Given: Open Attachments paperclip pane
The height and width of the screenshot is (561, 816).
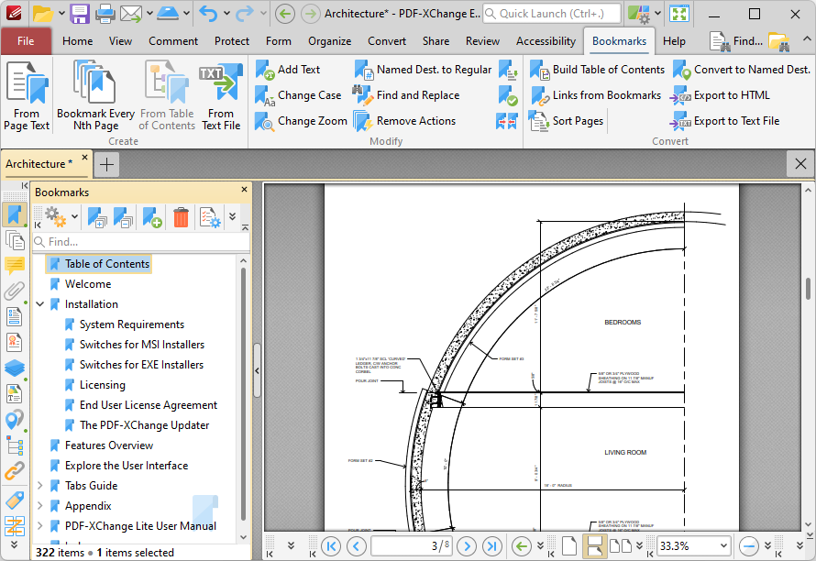Looking at the screenshot, I should (x=15, y=291).
